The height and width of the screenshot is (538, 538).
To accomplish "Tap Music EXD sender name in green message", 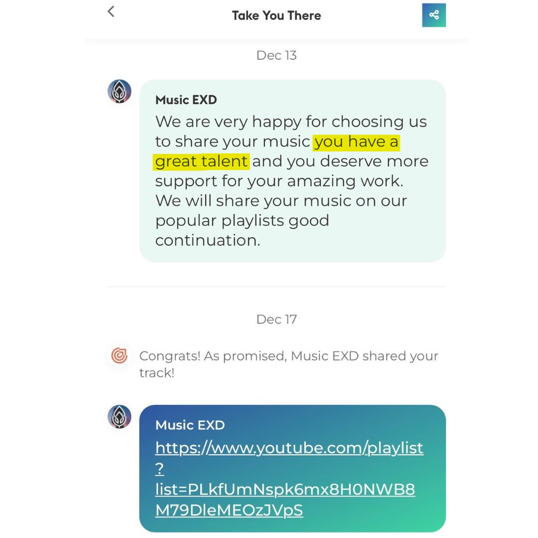I will tap(186, 100).
